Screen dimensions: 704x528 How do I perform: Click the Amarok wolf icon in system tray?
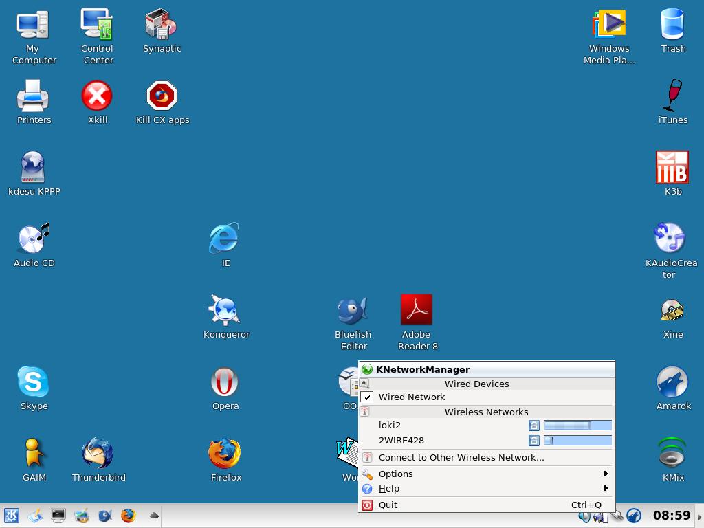(x=634, y=516)
